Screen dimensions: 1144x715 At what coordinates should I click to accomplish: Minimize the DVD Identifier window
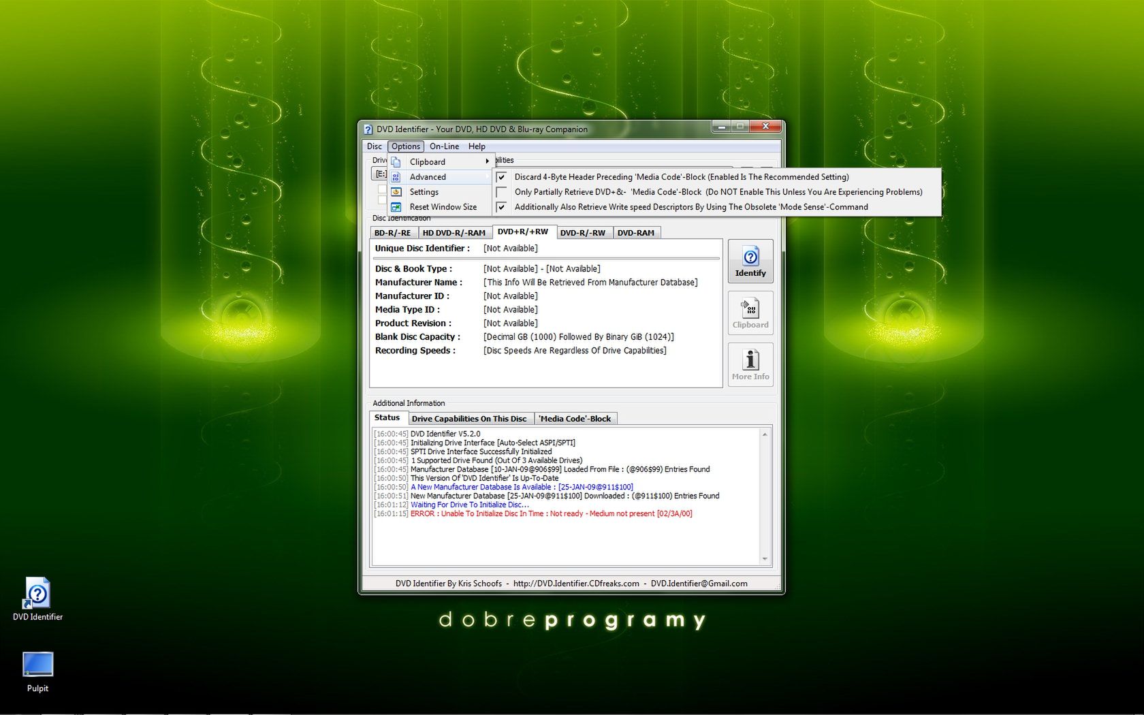click(721, 127)
